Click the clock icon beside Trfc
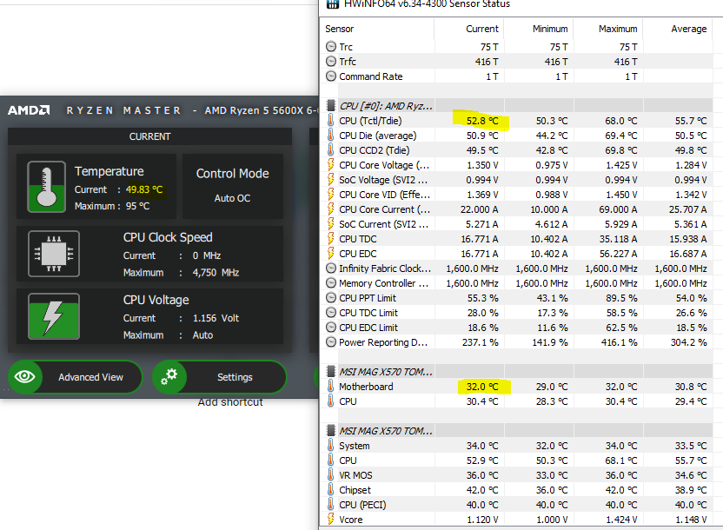This screenshot has height=530, width=723. (330, 62)
